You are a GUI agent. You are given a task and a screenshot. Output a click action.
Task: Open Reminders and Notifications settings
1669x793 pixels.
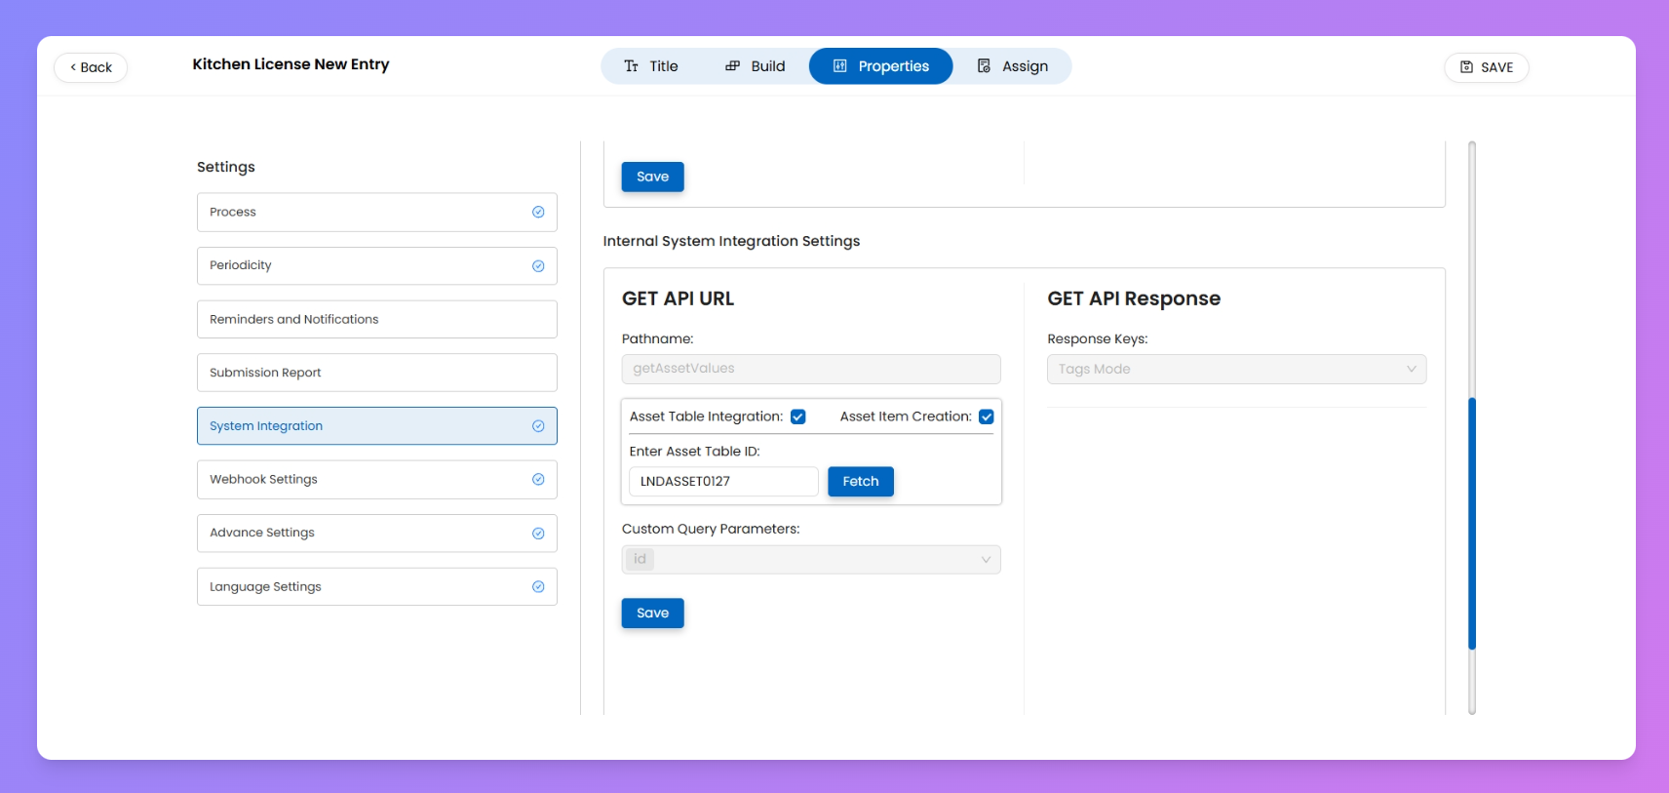[x=377, y=320]
